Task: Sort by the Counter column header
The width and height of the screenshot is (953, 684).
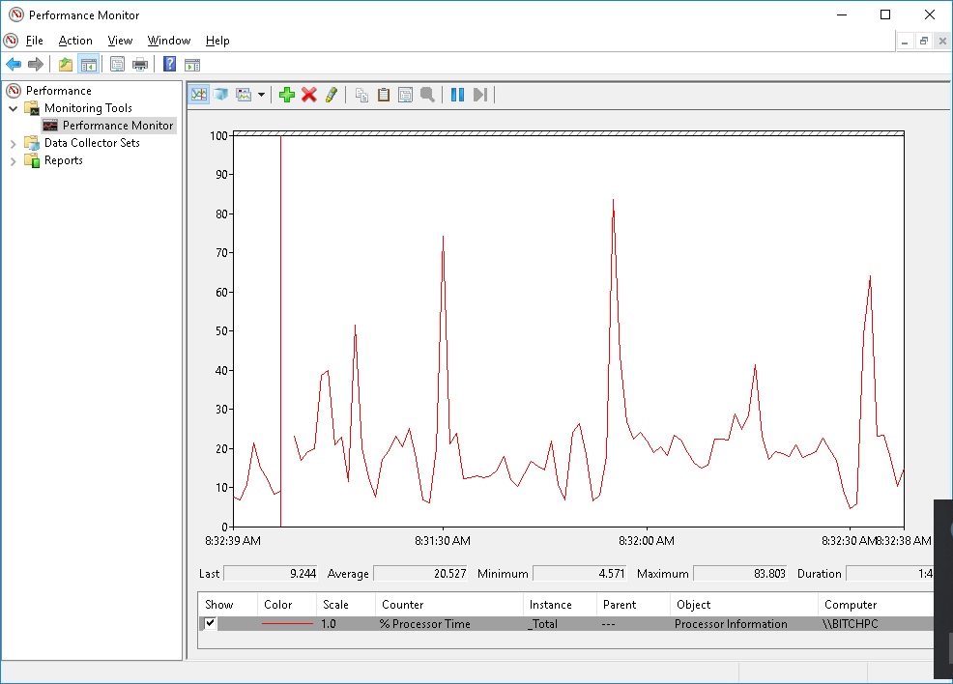Action: [448, 605]
